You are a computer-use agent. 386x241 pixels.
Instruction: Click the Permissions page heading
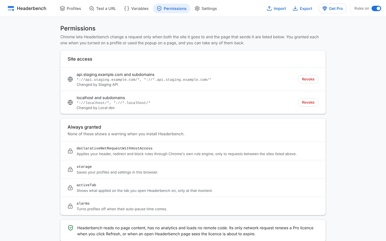[78, 28]
